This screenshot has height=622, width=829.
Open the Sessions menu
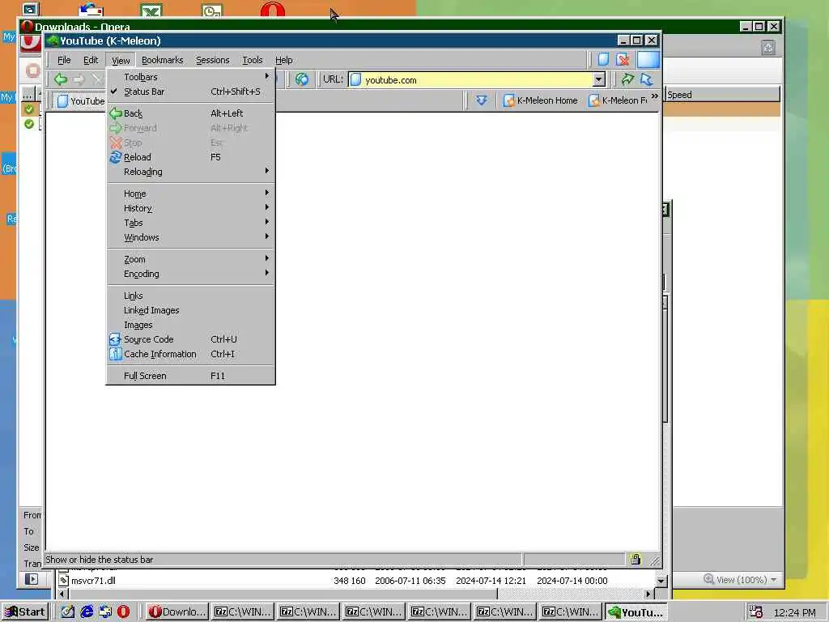[x=213, y=60]
